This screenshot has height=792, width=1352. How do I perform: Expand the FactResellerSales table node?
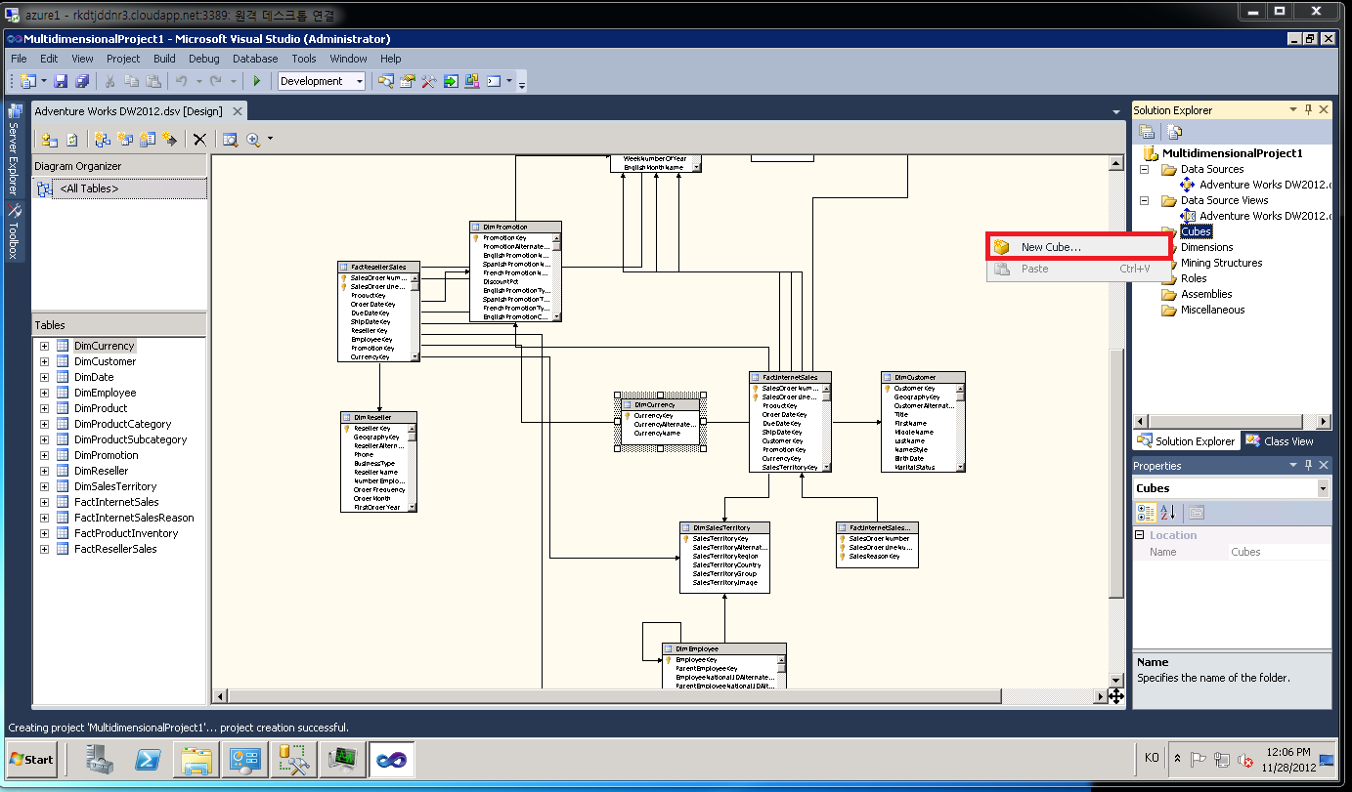44,549
